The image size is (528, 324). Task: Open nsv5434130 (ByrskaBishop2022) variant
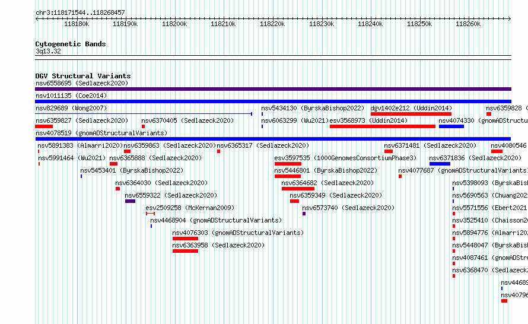[313, 108]
